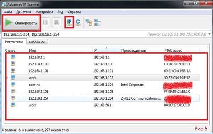
Task: Click the Advanced IP Scanner title bar icon
Action: coord(4,4)
